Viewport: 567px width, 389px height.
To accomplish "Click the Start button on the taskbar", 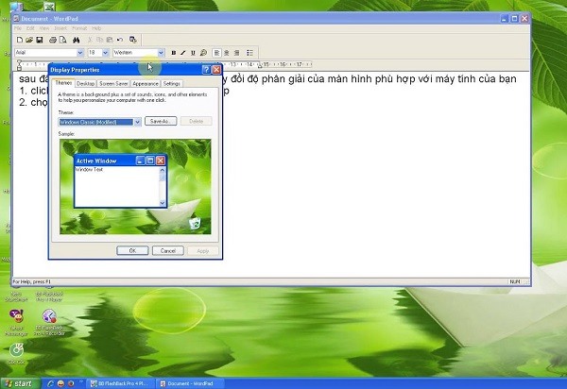I will [x=19, y=383].
